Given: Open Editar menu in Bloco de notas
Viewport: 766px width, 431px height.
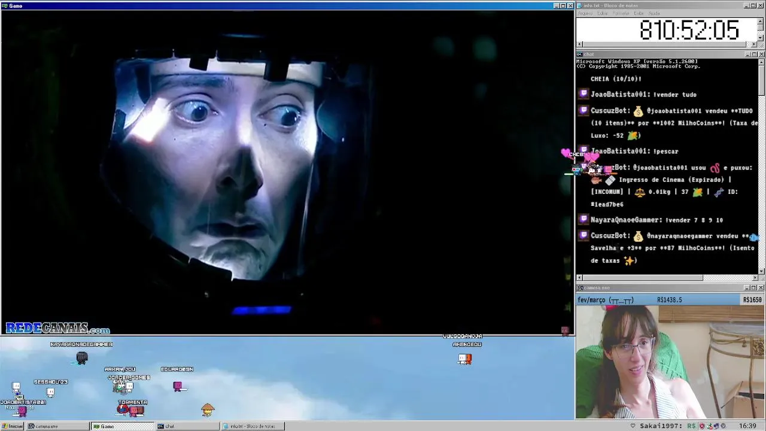Looking at the screenshot, I should [x=603, y=13].
